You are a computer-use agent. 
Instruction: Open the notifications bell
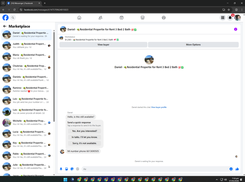[x=230, y=18]
